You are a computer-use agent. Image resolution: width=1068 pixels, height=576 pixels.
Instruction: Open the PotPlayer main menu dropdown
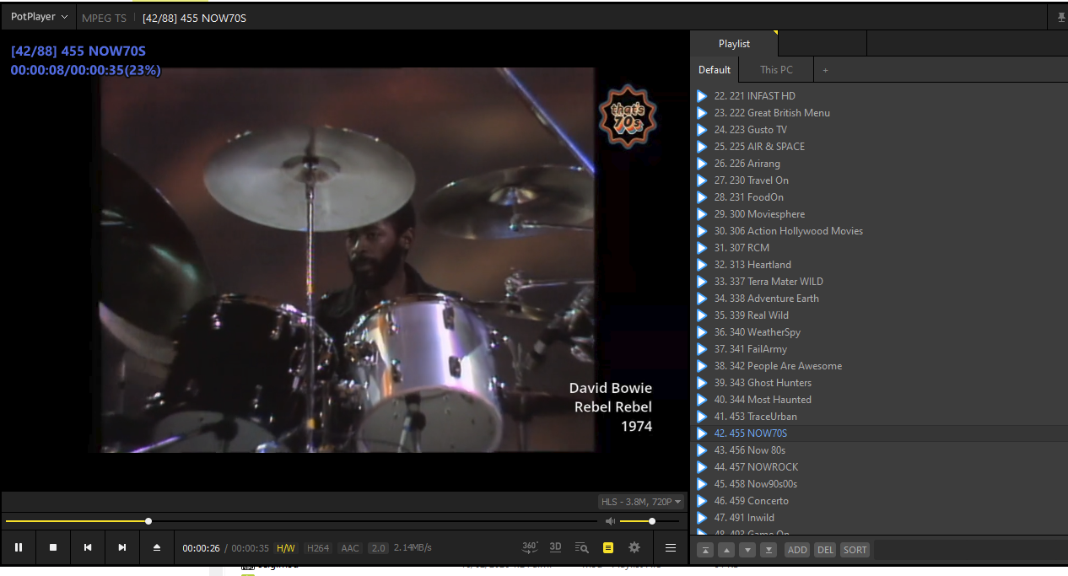[x=39, y=17]
